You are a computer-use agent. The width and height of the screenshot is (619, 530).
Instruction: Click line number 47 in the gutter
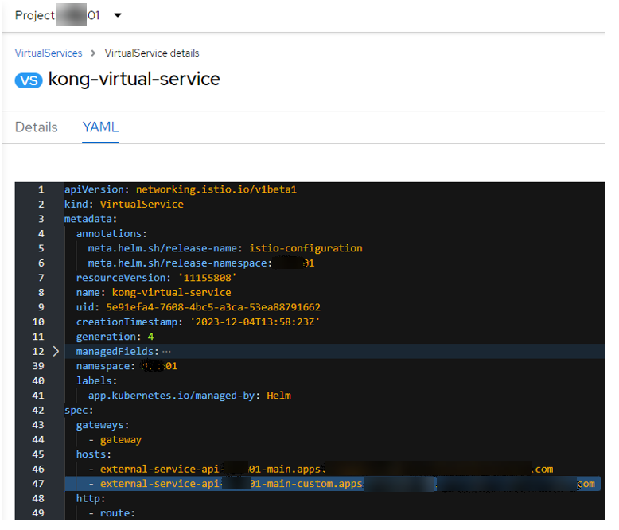[38, 484]
